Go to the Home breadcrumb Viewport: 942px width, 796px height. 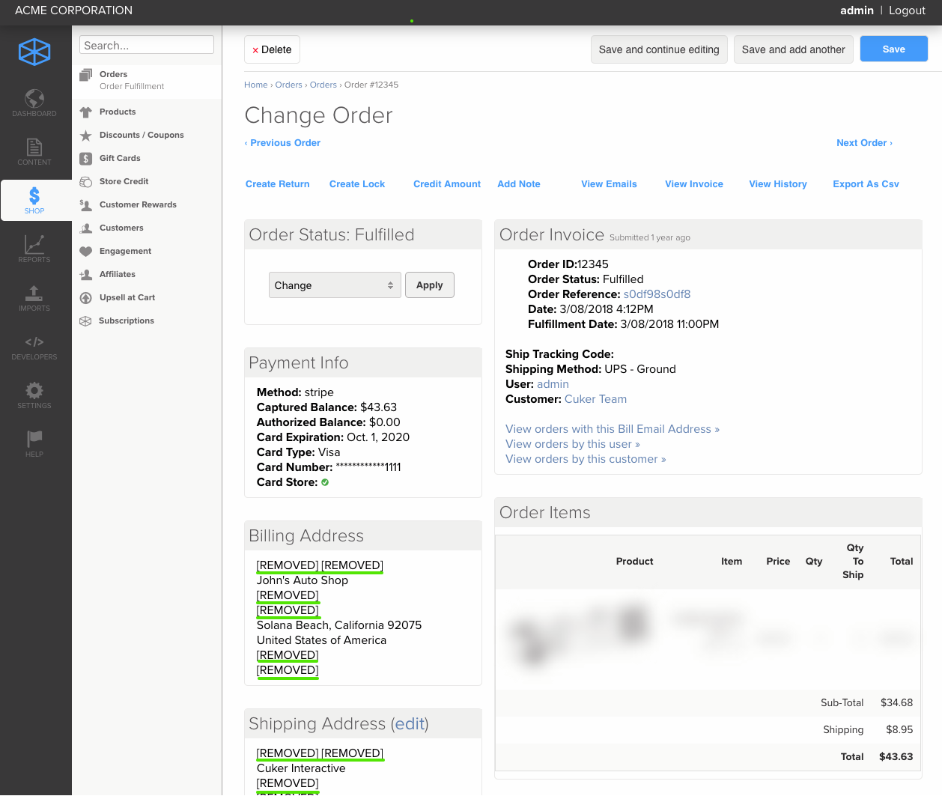pyautogui.click(x=255, y=85)
